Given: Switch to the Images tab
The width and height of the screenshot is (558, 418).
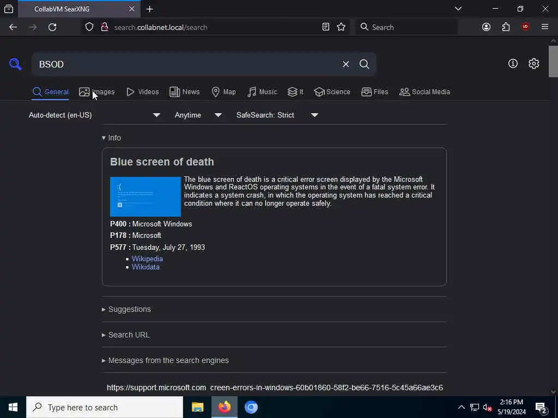Looking at the screenshot, I should click(x=97, y=92).
